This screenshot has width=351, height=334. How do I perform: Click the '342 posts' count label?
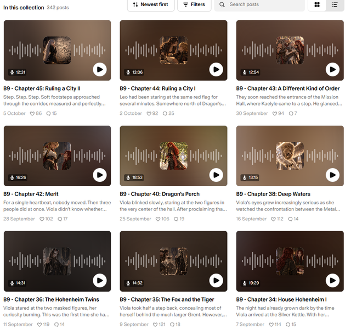pyautogui.click(x=58, y=8)
